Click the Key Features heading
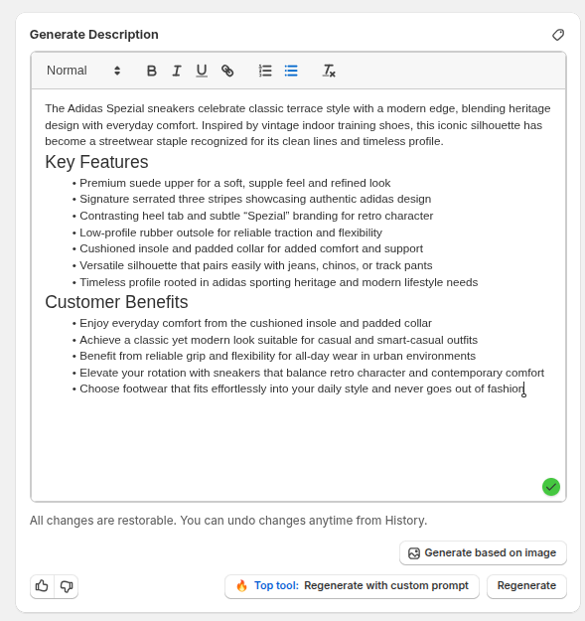 point(96,162)
